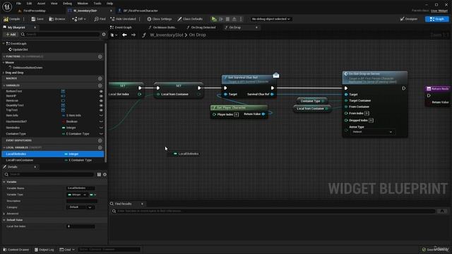The image size is (452, 254).
Task: Switch to Designer mode
Action: [x=409, y=19]
